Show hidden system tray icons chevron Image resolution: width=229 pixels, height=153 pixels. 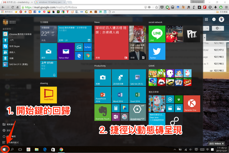(x=175, y=150)
